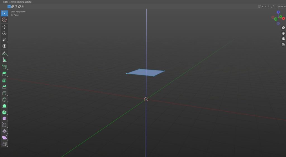
Task: Open the Options dropdown
Action: point(280,6)
